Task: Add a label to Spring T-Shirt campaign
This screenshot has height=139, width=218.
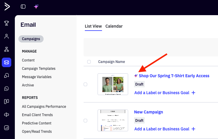Action: tap(165, 93)
